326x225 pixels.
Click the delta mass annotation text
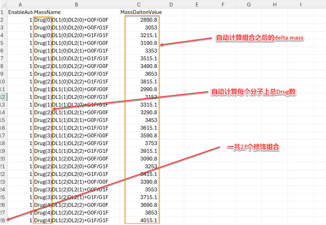click(259, 38)
